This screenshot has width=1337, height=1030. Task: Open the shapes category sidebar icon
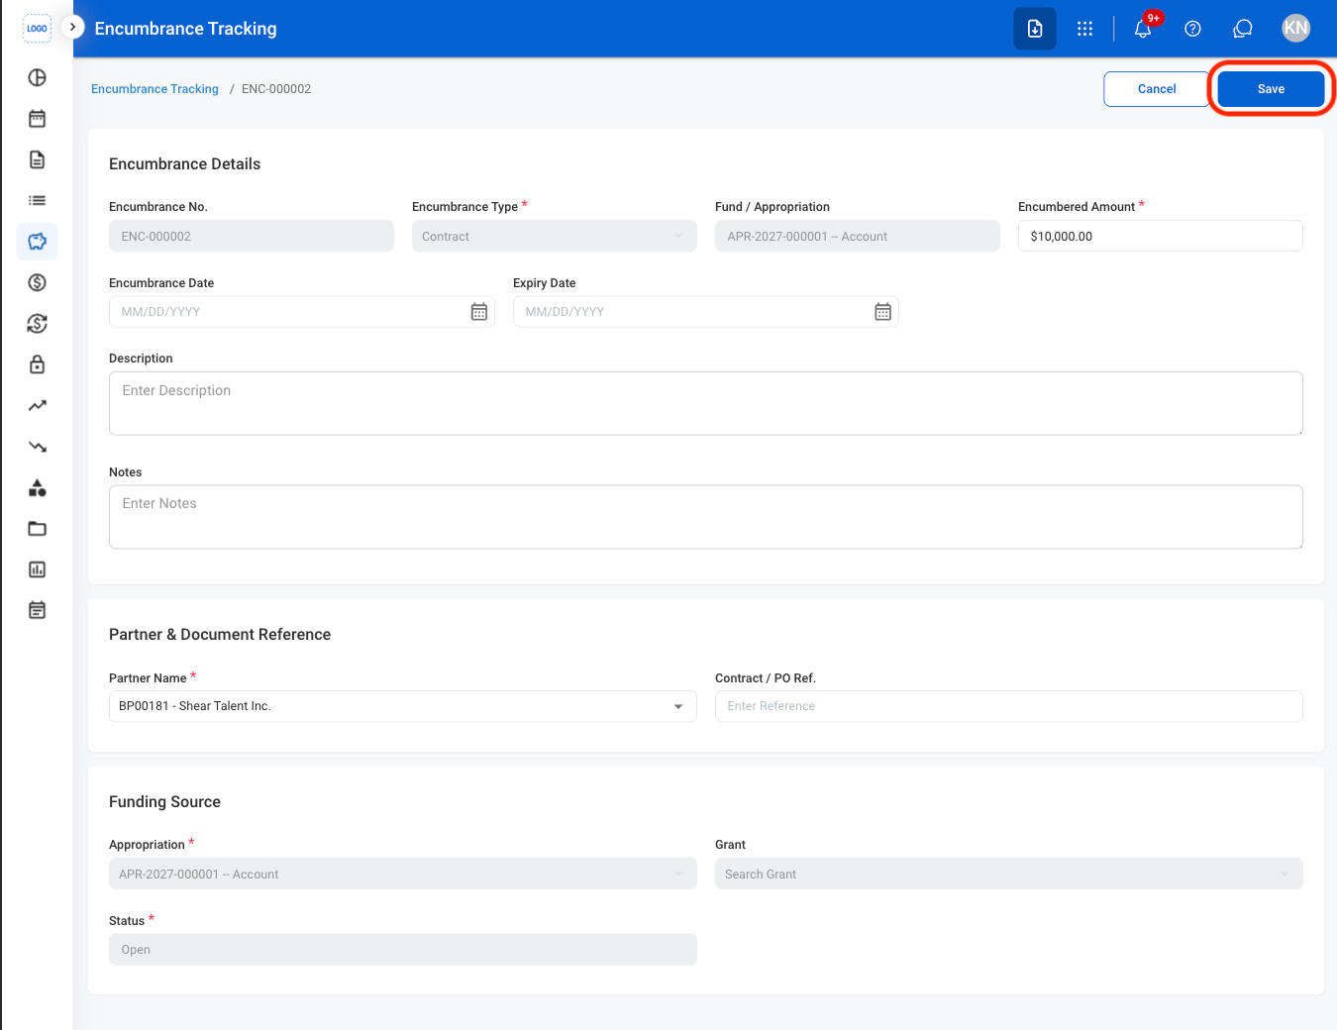pos(37,487)
